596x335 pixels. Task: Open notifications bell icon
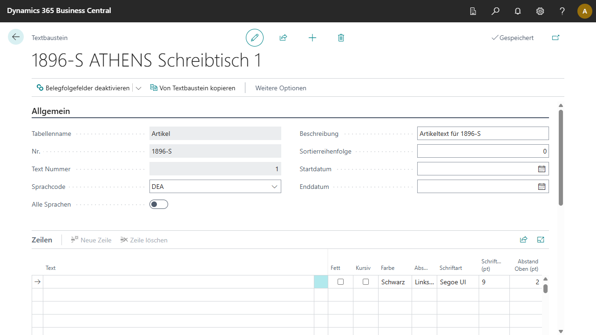coord(518,11)
